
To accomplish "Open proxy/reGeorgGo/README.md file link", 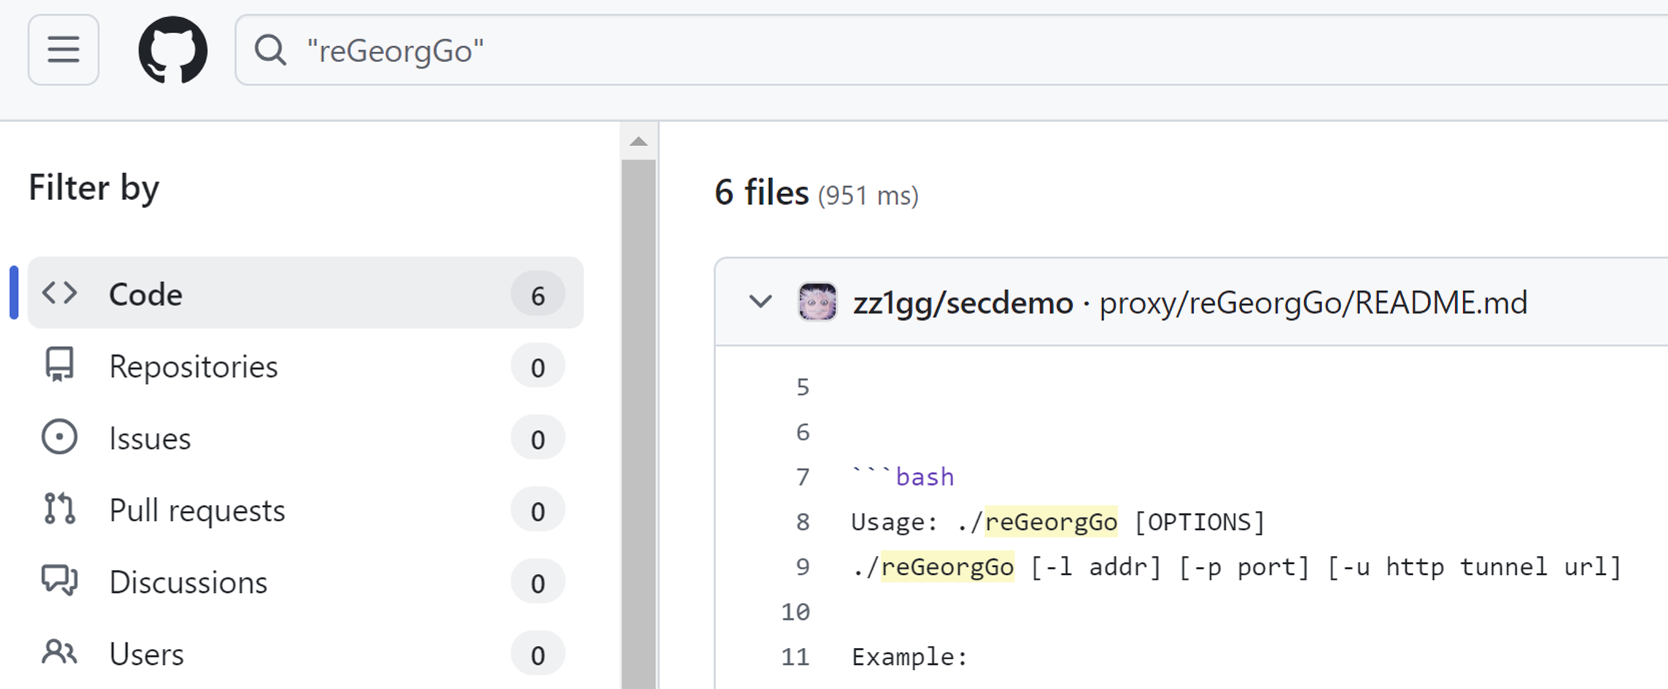I will 1313,303.
